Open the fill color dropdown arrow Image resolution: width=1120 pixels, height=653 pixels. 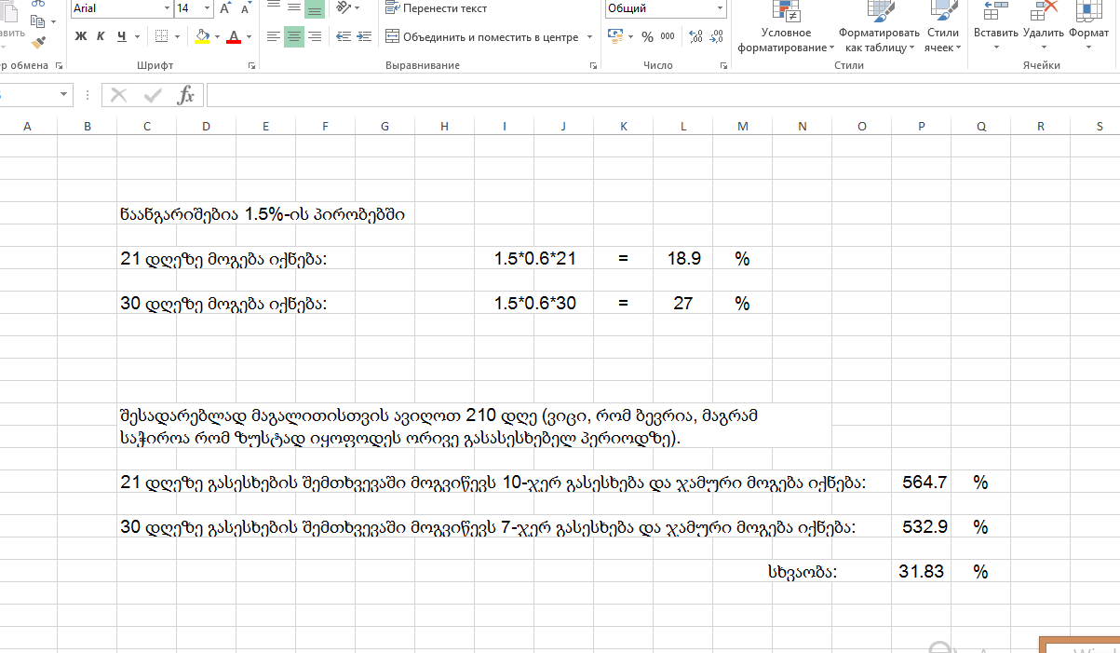point(216,35)
